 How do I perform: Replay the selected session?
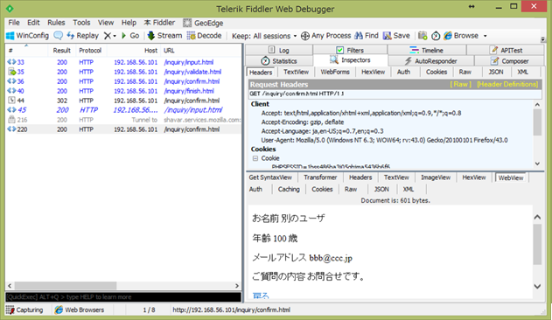[x=83, y=36]
